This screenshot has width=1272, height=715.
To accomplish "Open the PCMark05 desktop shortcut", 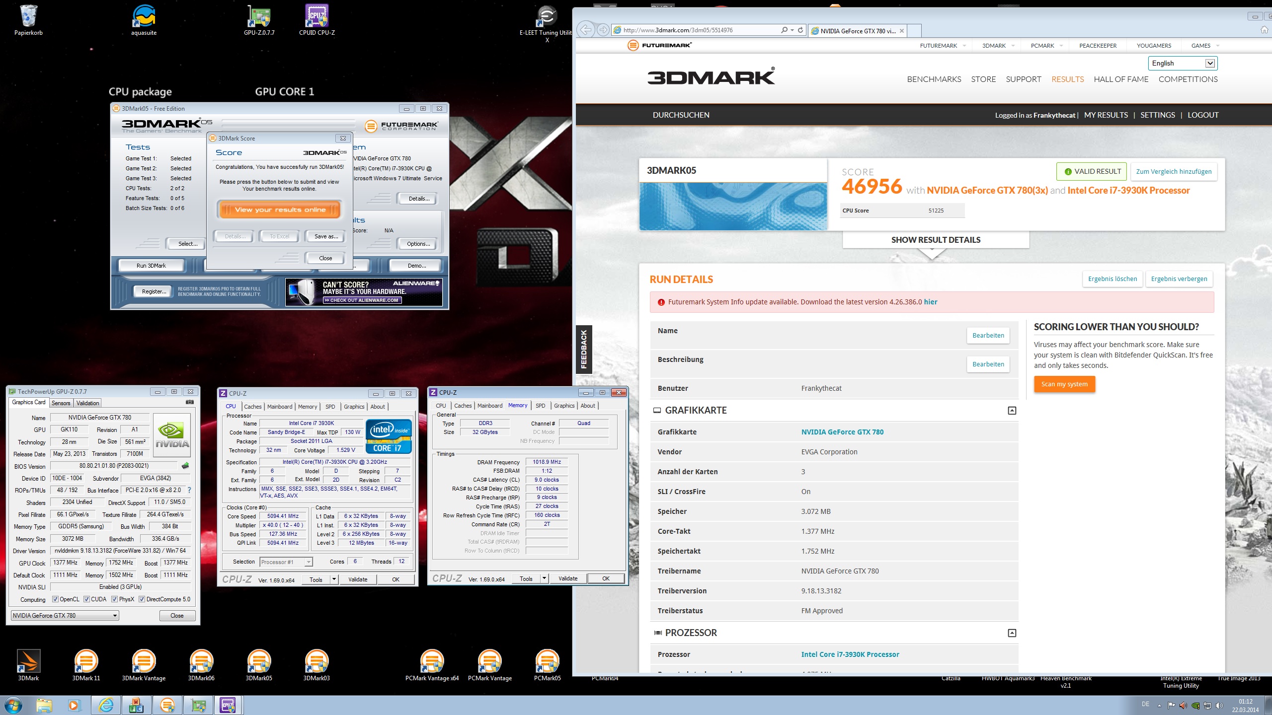I will pyautogui.click(x=547, y=665).
